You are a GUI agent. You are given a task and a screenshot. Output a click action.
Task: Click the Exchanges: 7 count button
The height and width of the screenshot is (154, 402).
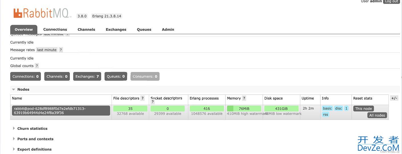coord(87,76)
